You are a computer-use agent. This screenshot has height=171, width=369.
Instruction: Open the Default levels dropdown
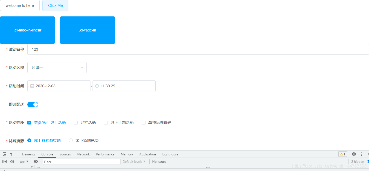tap(134, 161)
